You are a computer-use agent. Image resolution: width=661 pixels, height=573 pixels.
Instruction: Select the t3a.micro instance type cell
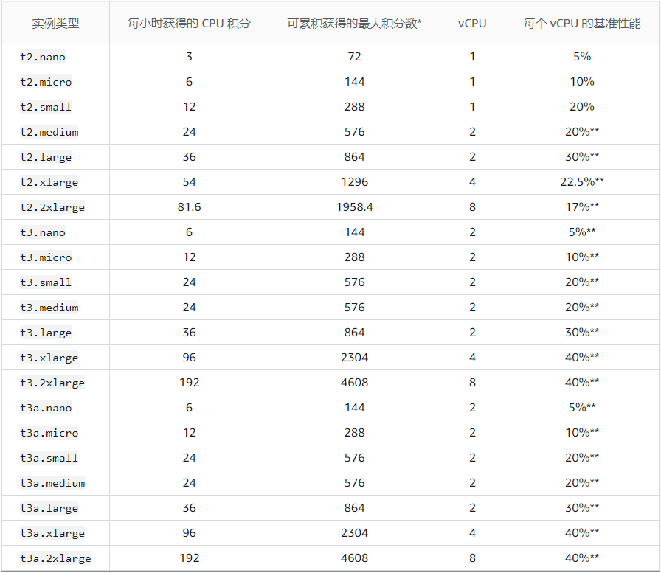coord(49,433)
